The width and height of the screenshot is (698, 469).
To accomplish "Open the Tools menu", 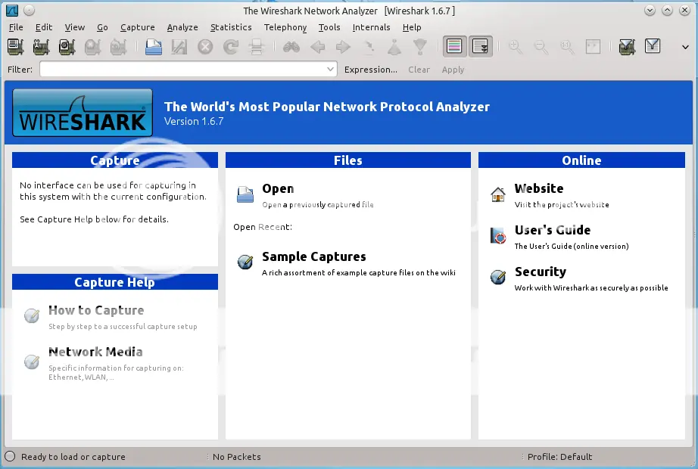I will (329, 27).
